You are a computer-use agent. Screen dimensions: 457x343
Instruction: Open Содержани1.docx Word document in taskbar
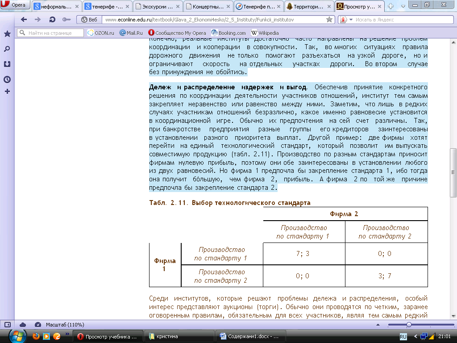[251, 336]
